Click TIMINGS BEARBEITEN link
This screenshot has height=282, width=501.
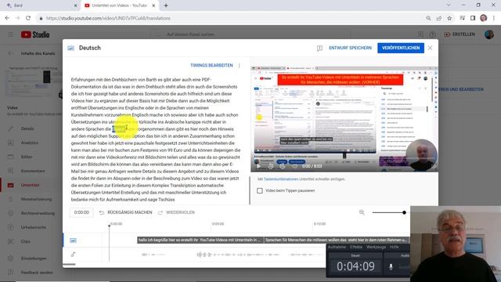pyautogui.click(x=211, y=65)
